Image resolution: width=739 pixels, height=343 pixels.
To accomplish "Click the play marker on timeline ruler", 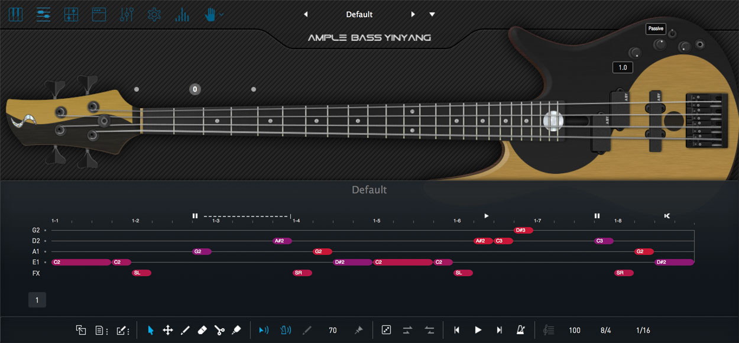I will pyautogui.click(x=487, y=216).
